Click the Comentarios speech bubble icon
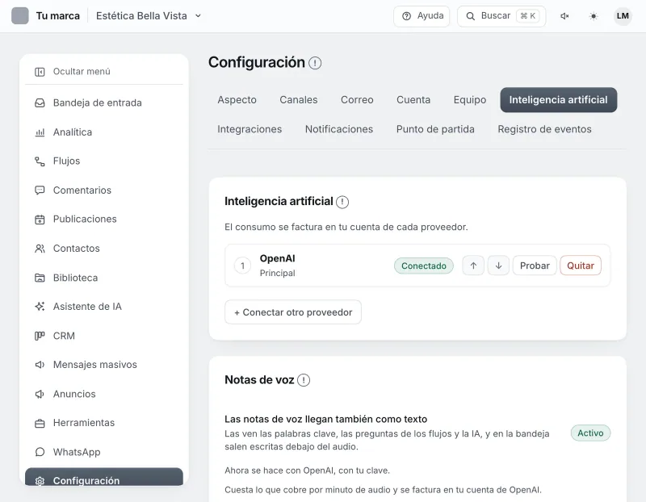Image resolution: width=646 pixels, height=502 pixels. (40, 190)
